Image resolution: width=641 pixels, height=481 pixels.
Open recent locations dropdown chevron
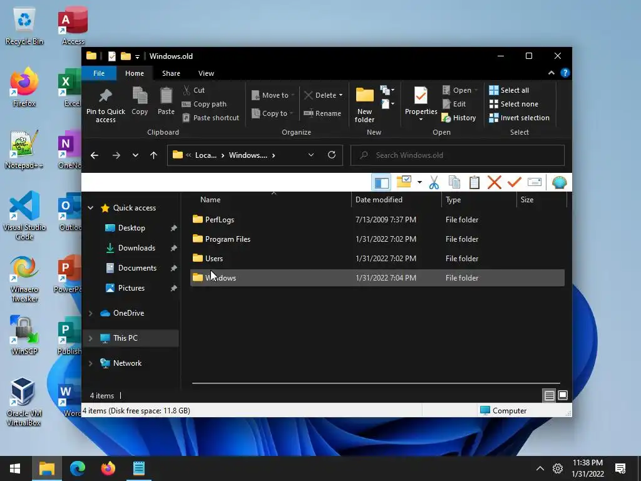pyautogui.click(x=135, y=155)
